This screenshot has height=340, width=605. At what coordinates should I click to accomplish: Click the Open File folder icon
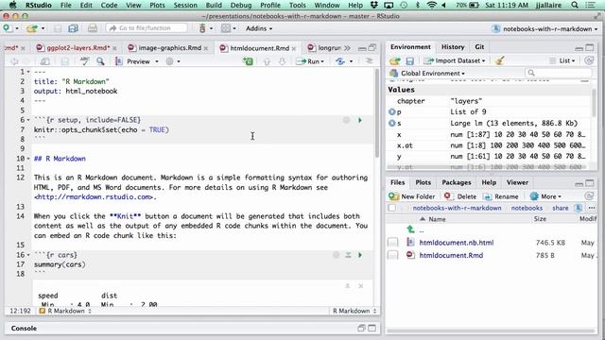click(31, 28)
